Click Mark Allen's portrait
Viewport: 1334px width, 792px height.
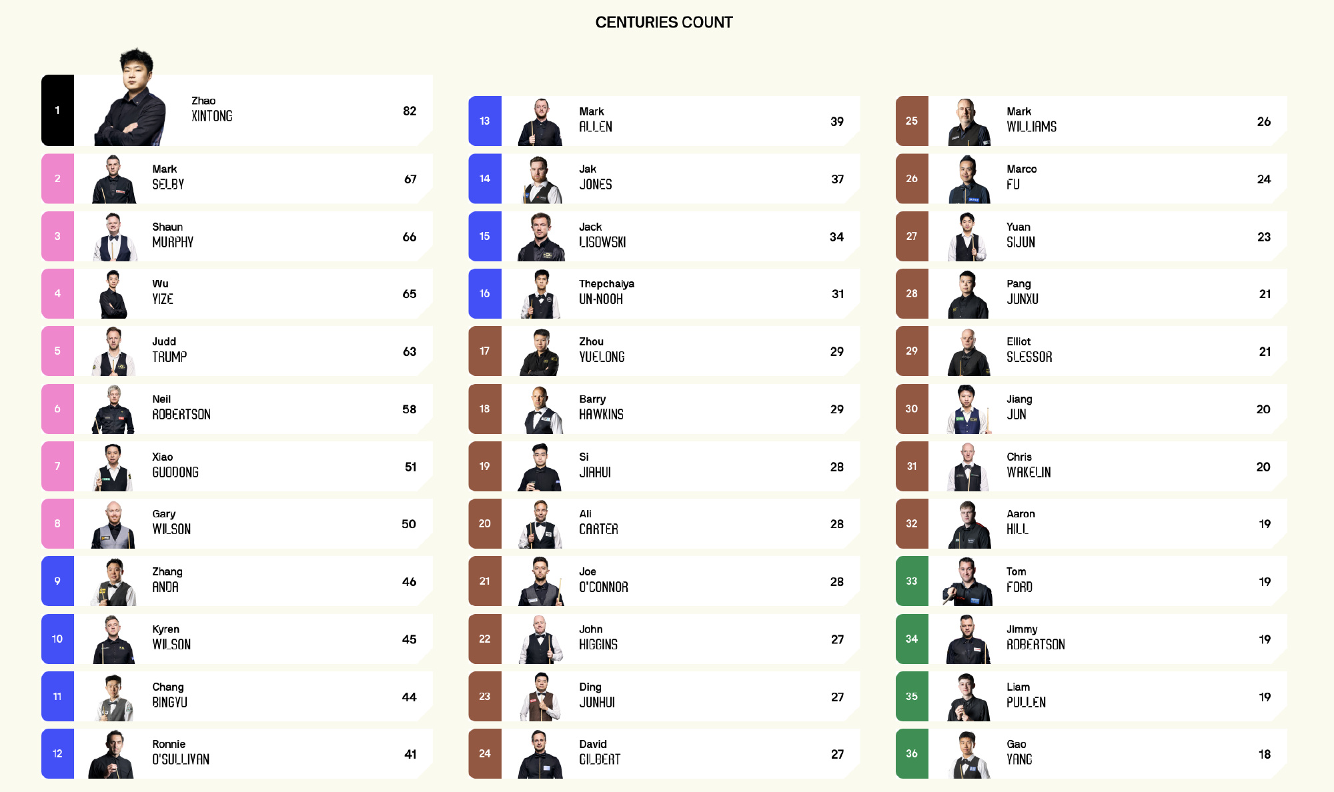(541, 122)
